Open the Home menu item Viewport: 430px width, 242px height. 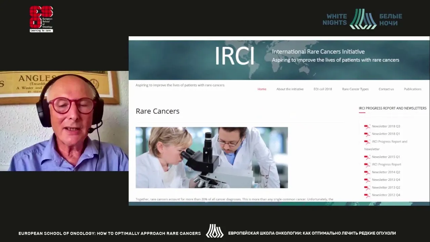coord(262,89)
